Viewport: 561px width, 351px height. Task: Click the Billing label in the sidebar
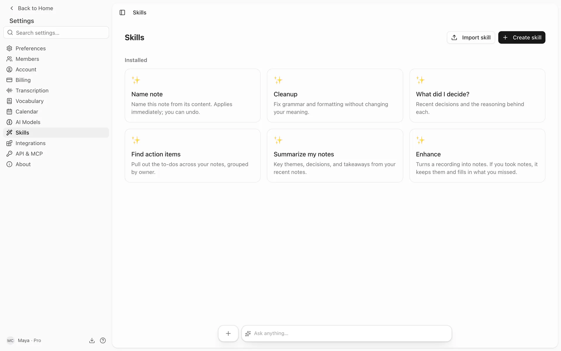(x=23, y=80)
